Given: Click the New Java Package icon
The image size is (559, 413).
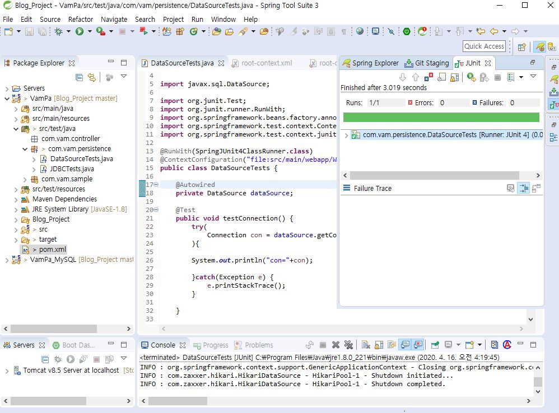Looking at the screenshot, I should click(180, 32).
